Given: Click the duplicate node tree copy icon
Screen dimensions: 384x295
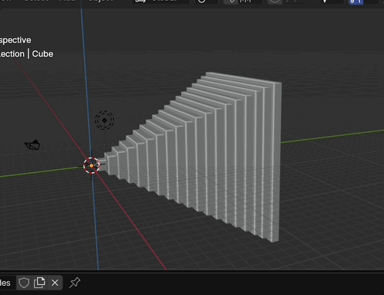Looking at the screenshot, I should coord(39,283).
